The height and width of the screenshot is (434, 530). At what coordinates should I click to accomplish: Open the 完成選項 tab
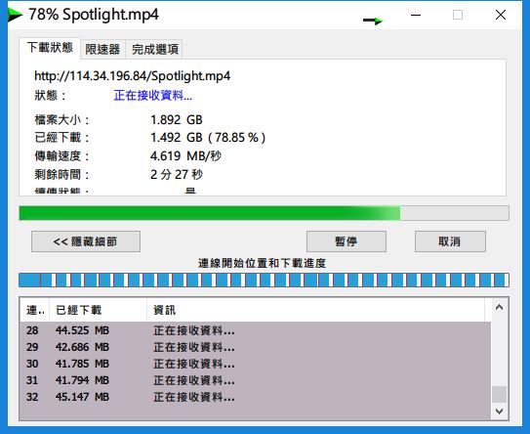tap(155, 50)
